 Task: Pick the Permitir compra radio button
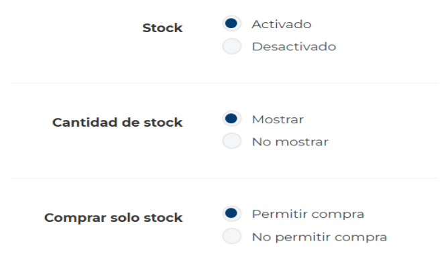coord(231,213)
